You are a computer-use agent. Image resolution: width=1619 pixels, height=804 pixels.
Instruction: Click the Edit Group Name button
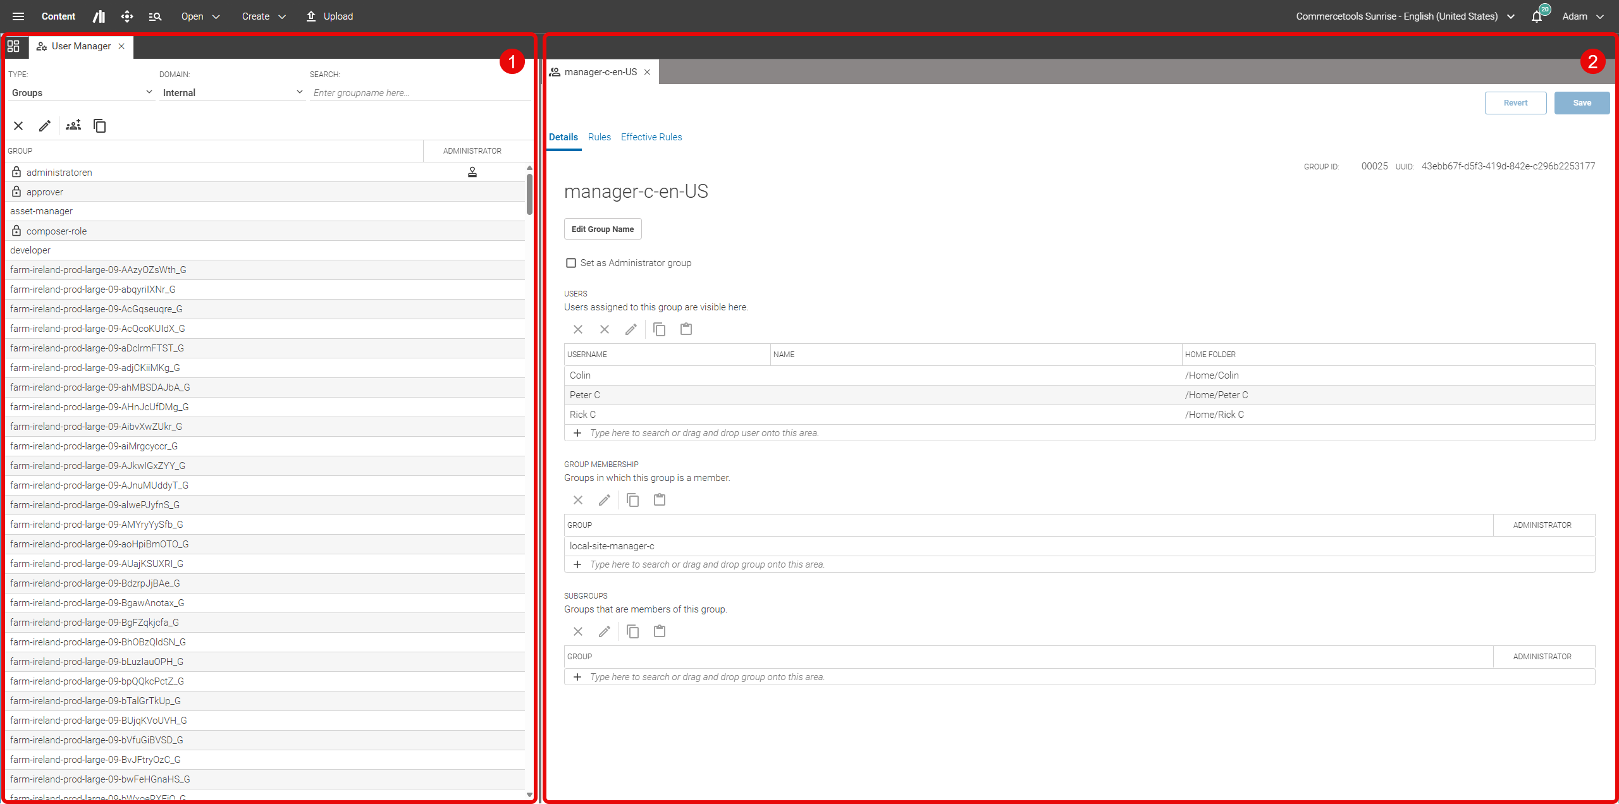(x=602, y=229)
